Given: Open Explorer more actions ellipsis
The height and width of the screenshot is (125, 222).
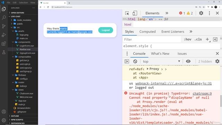Looking at the screenshot, I should [34, 8].
